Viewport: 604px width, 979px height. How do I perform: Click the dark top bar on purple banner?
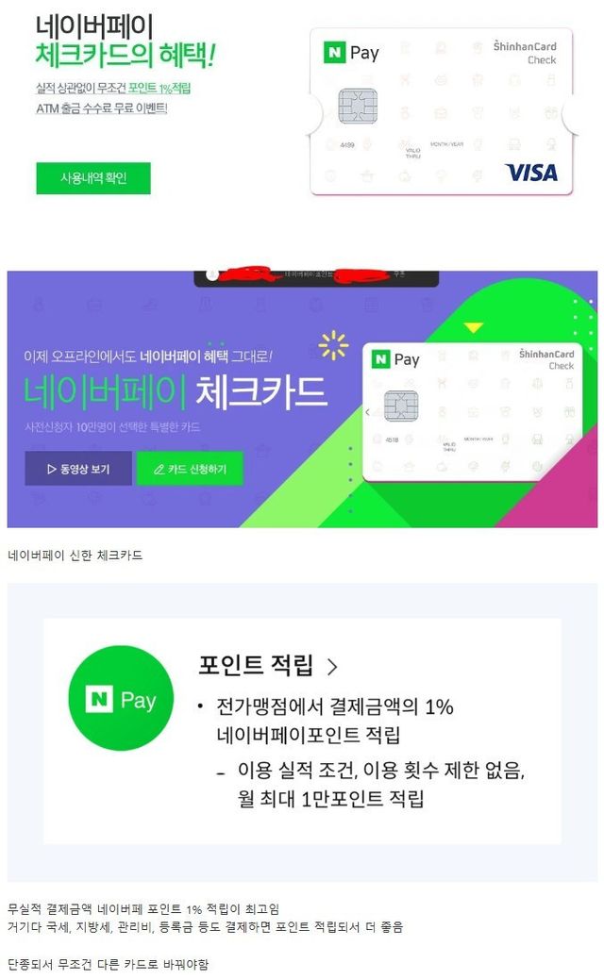click(x=316, y=278)
